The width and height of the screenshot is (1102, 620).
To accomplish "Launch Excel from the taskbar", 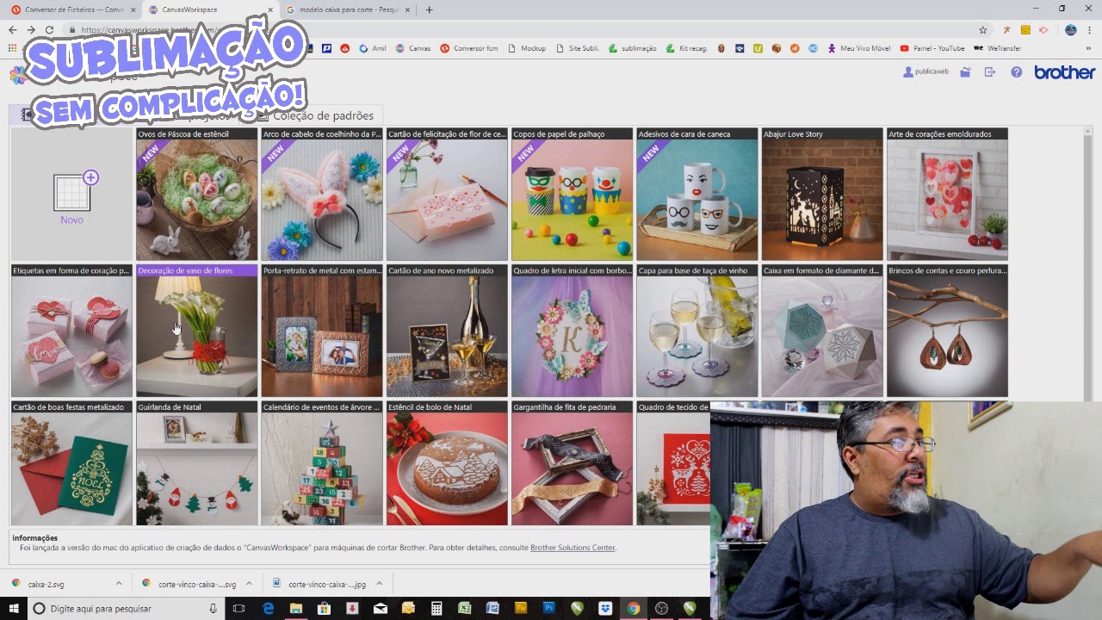I will 465,609.
